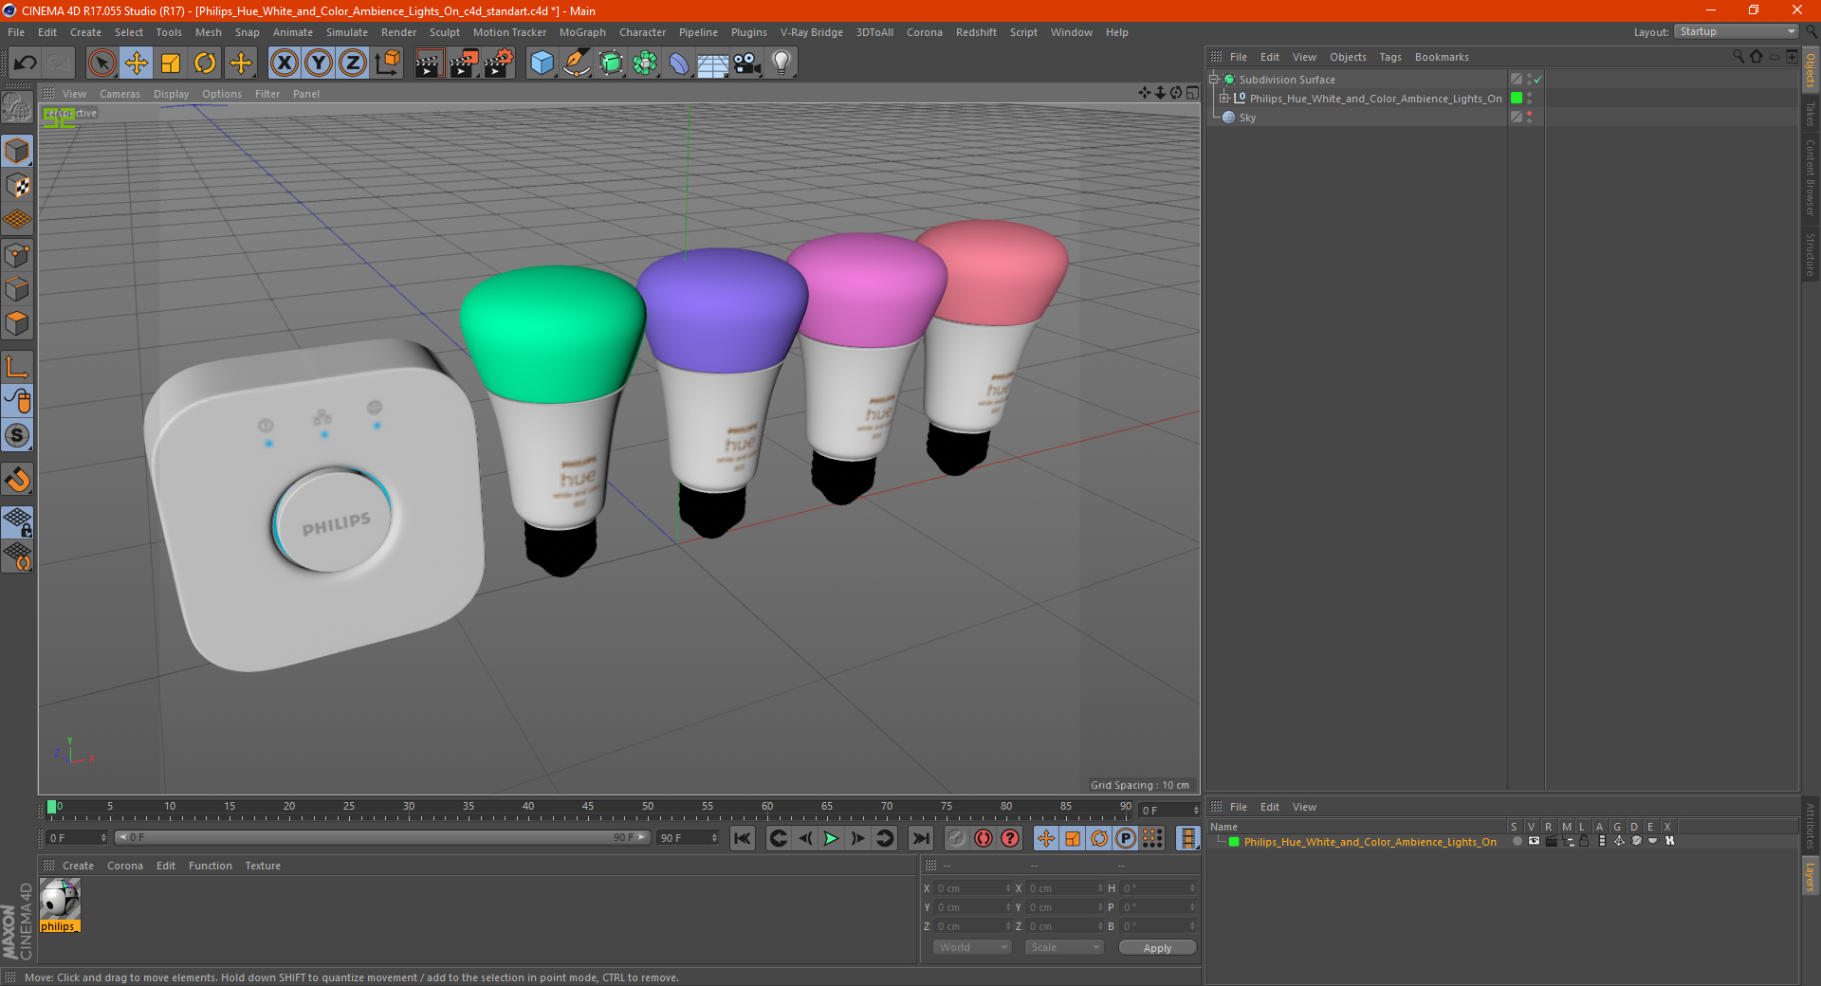This screenshot has height=986, width=1821.
Task: Open the spline pen tool
Action: tap(576, 64)
